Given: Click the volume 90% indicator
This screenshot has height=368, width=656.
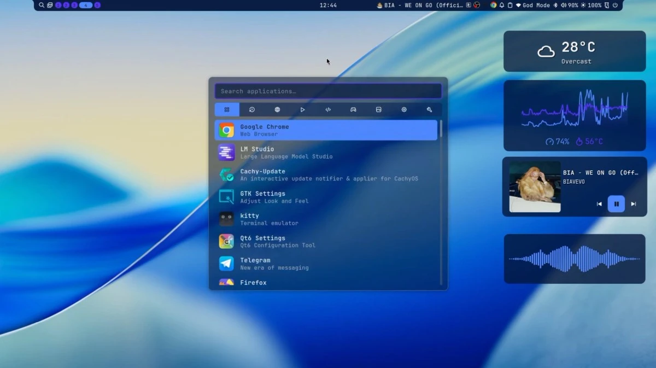Looking at the screenshot, I should click(569, 5).
